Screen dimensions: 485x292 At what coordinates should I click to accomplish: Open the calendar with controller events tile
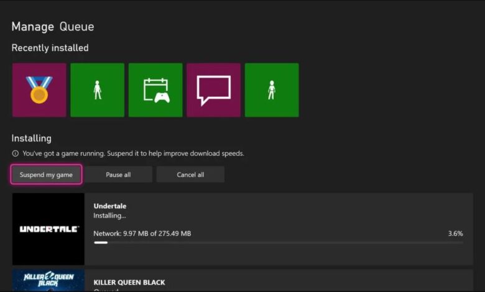(155, 90)
